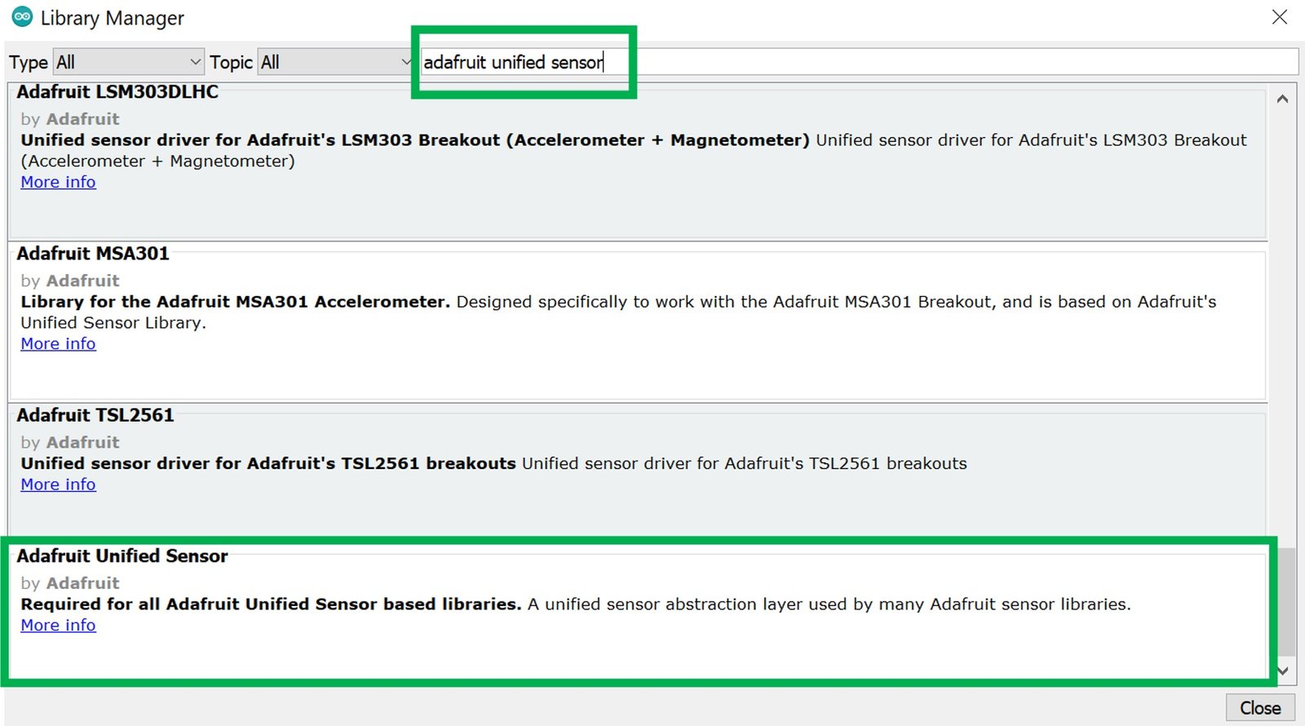Open More info link for Adafruit Unified Sensor
The image size is (1305, 726).
click(58, 625)
